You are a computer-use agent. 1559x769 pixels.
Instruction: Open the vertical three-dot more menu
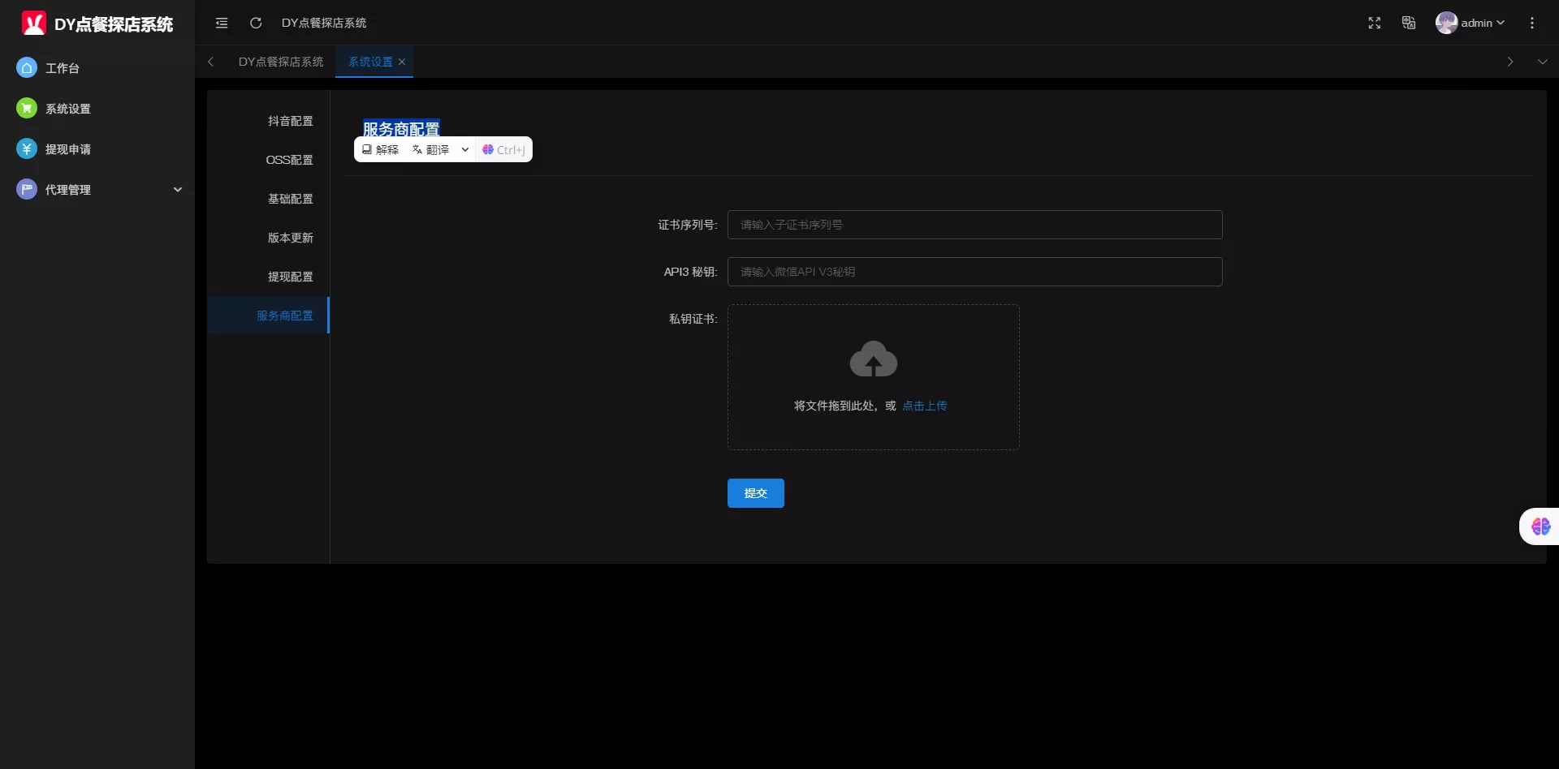pyautogui.click(x=1531, y=23)
